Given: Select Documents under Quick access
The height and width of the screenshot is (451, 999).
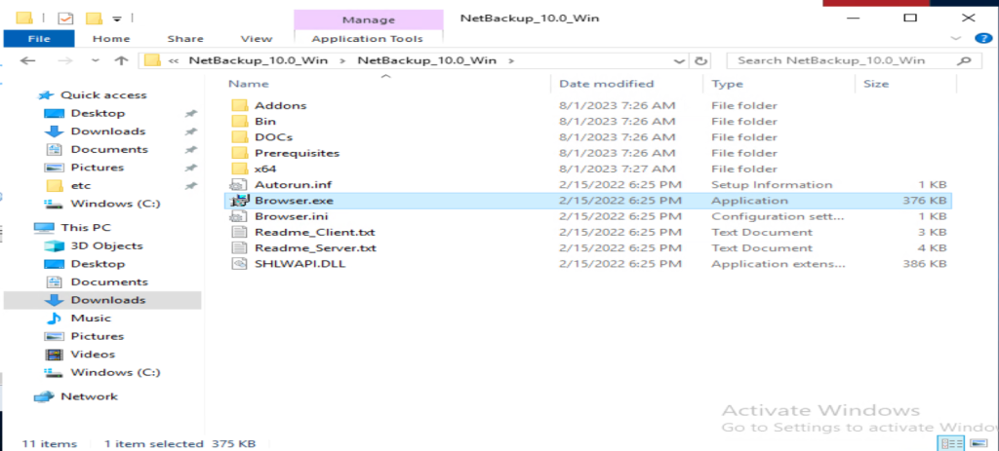Looking at the screenshot, I should click(x=109, y=149).
